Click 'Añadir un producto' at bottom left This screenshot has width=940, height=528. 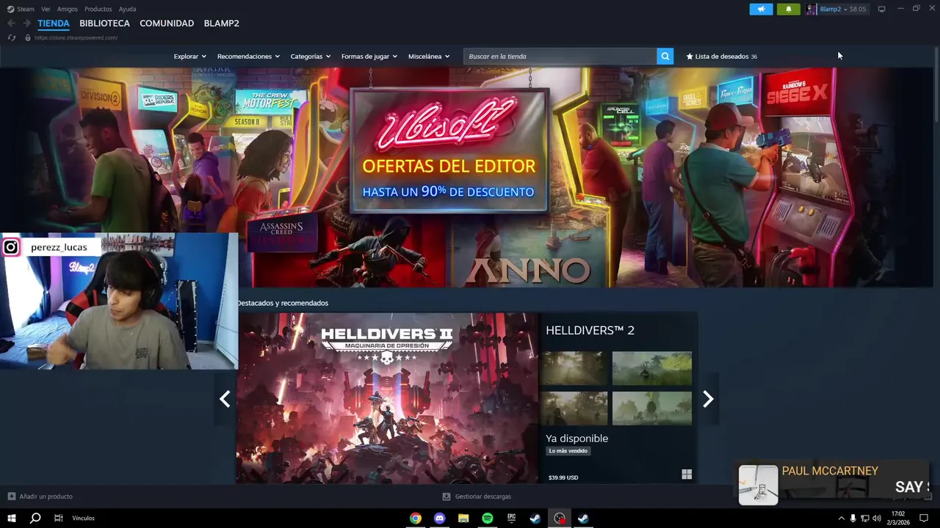pos(40,496)
